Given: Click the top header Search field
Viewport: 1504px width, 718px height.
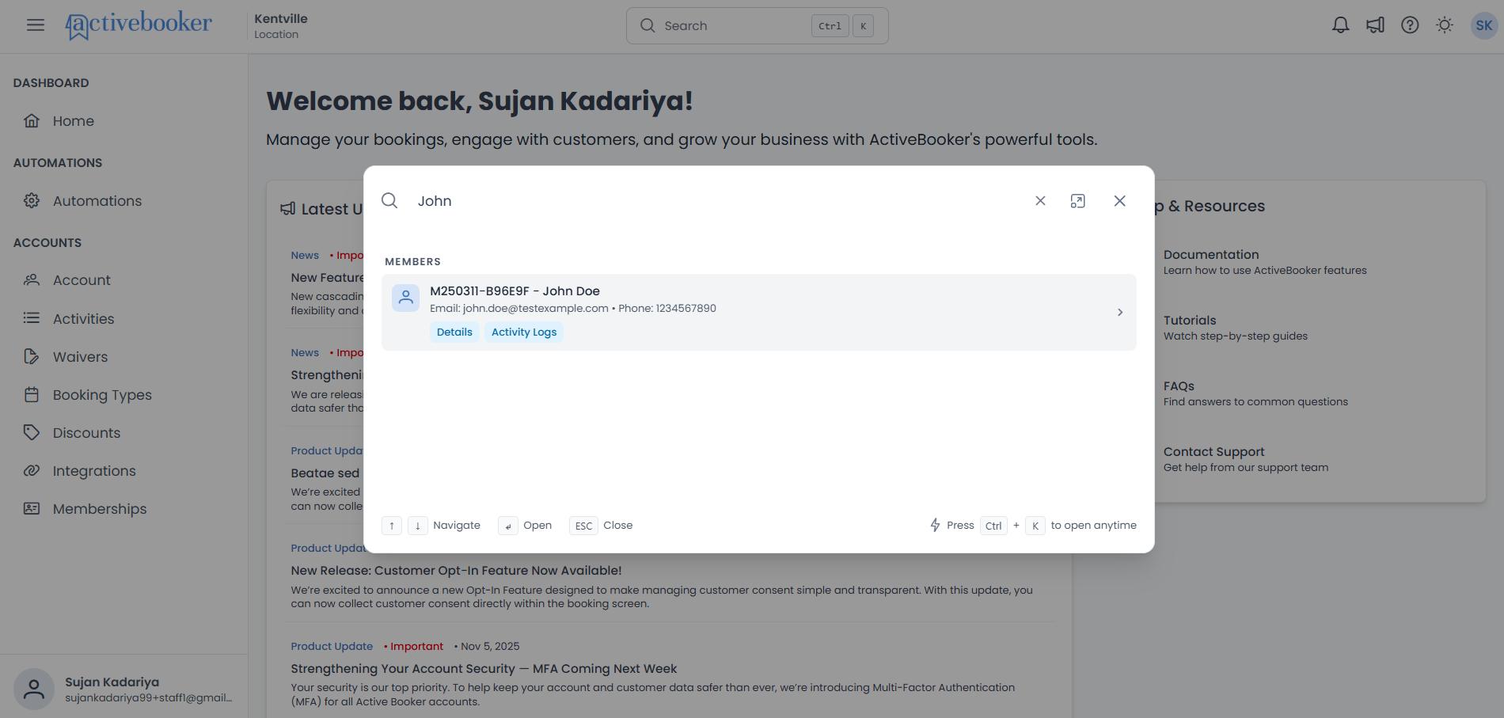Looking at the screenshot, I should 757,25.
